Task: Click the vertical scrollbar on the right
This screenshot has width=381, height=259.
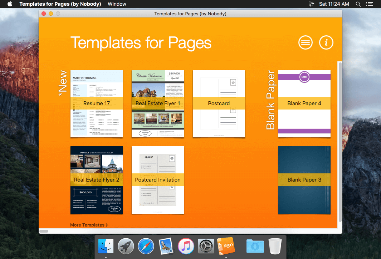Action: coord(340,142)
